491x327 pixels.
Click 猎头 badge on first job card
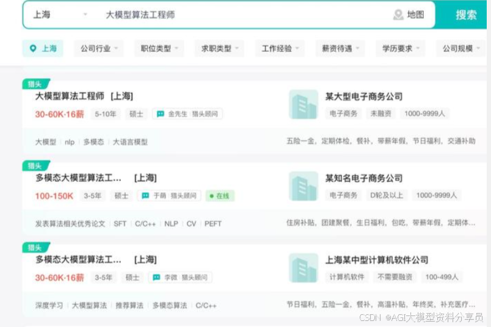pyautogui.click(x=35, y=84)
